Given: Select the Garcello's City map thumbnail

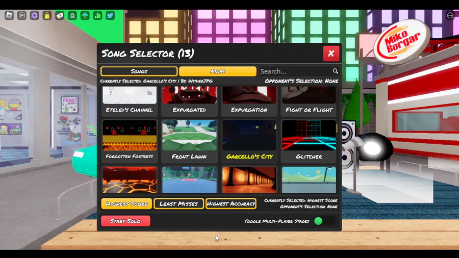Looking at the screenshot, I should [x=249, y=135].
